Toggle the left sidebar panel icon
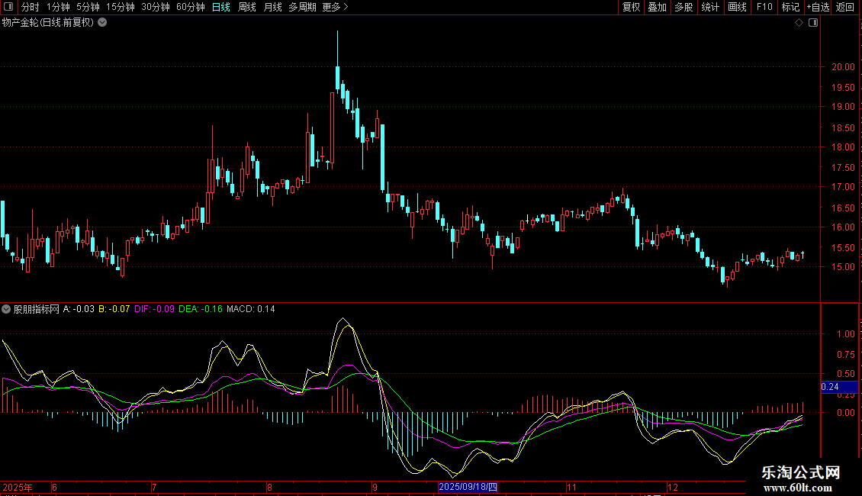The width and height of the screenshot is (862, 496). coord(8,8)
